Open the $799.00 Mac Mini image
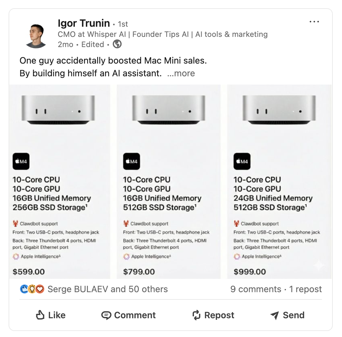 pyautogui.click(x=168, y=182)
